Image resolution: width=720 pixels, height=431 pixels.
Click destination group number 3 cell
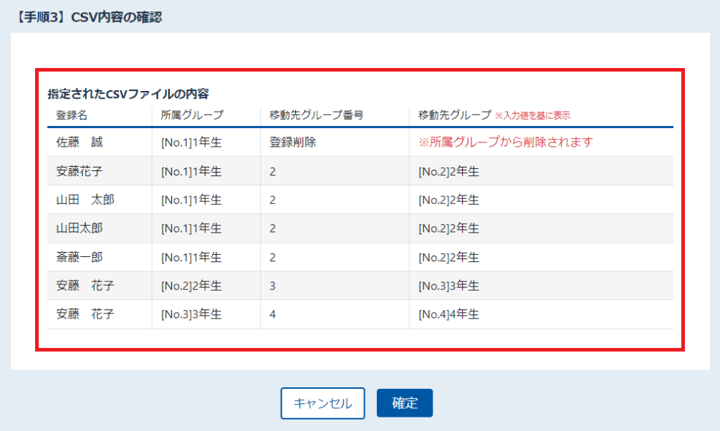273,286
